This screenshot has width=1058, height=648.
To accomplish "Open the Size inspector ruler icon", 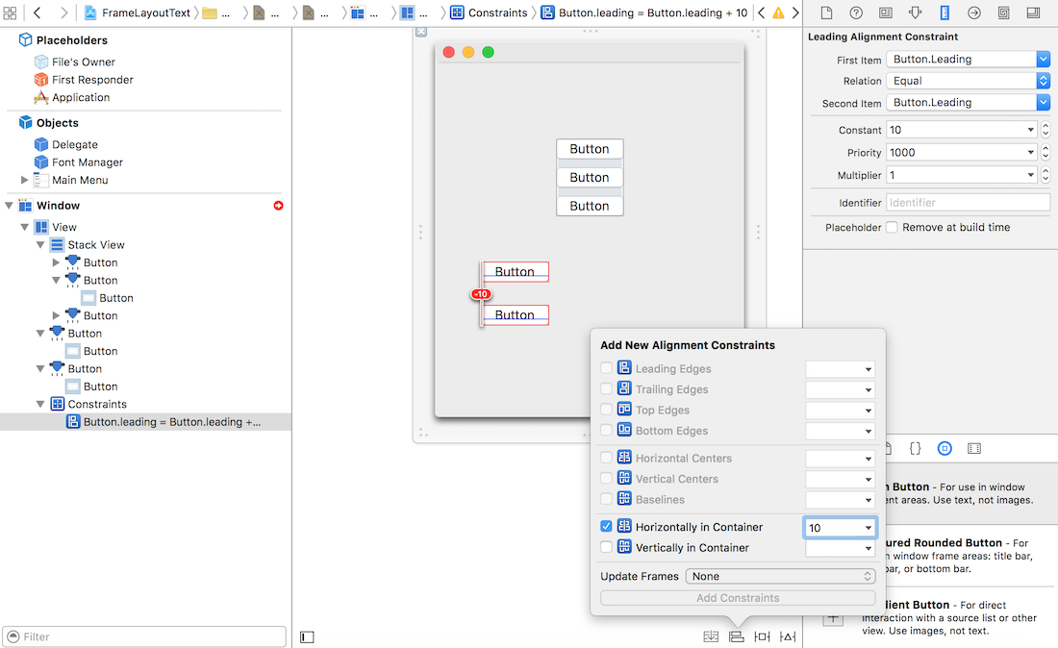I will tap(944, 12).
